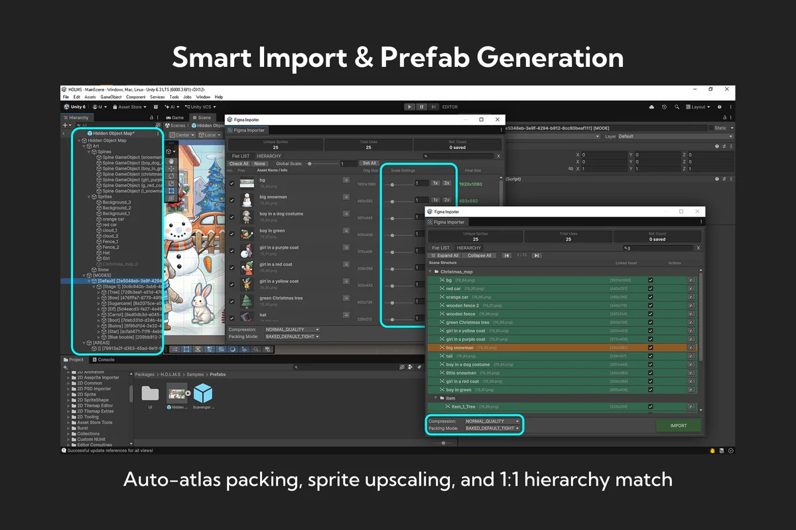Open the Packing Mode dropdown in the hierarchy importer
796x530 pixels.
[x=493, y=428]
